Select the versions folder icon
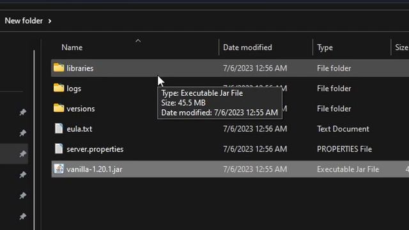Viewport: 409px width, 230px height. coord(59,108)
